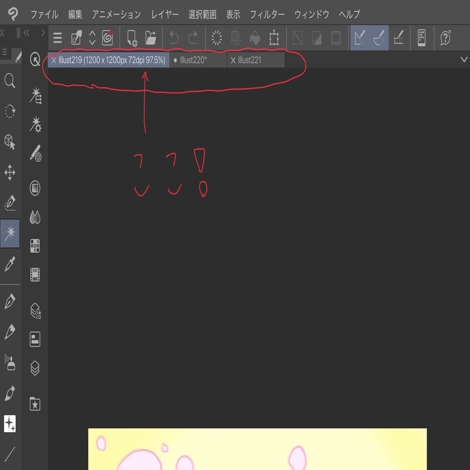
Task: Click the up-down arrows toolbar icon
Action: click(x=92, y=38)
